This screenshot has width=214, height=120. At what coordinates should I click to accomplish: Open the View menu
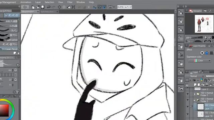pyautogui.click(x=61, y=2)
